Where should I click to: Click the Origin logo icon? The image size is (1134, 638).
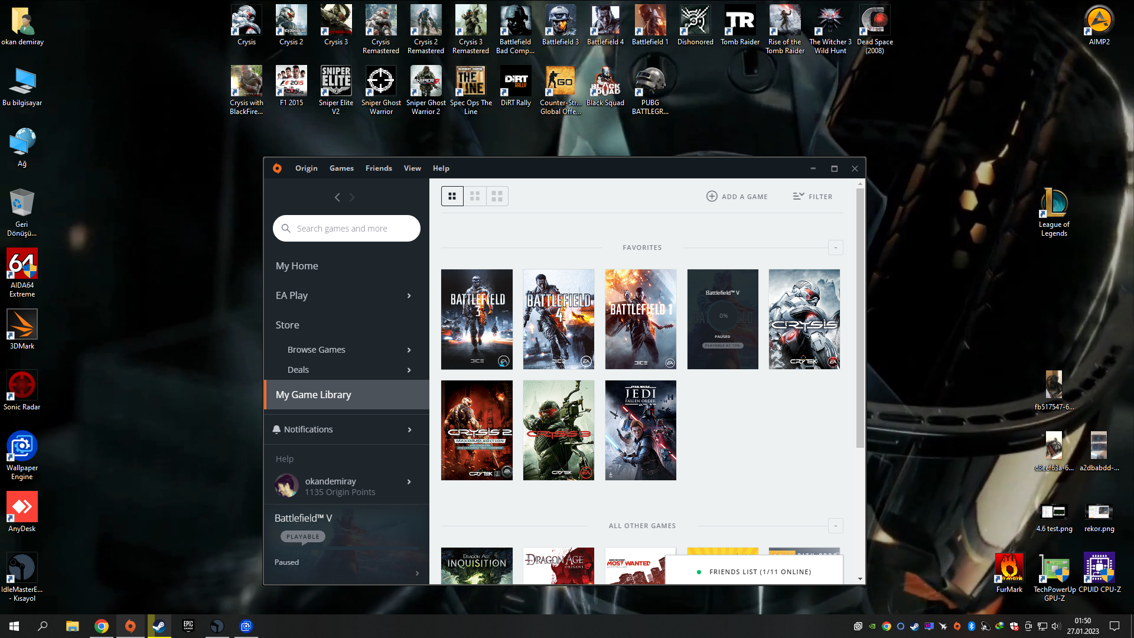(277, 168)
